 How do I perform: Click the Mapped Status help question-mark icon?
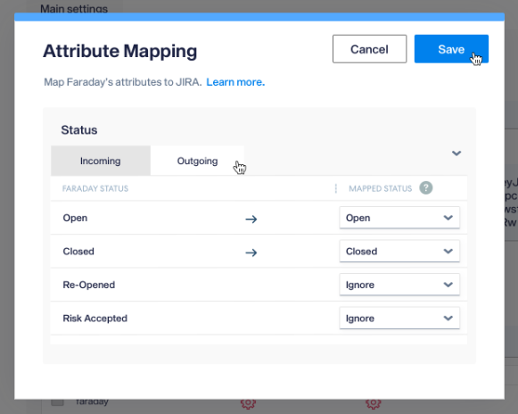(426, 188)
